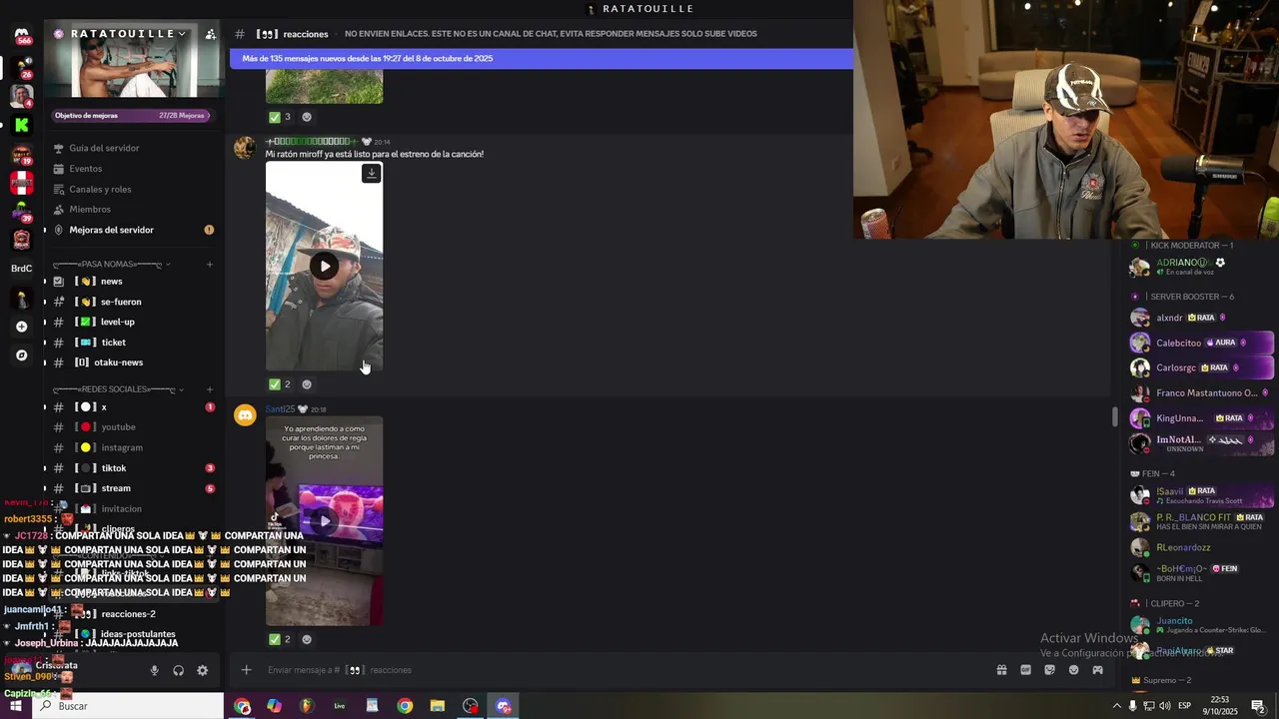Viewport: 1279px width, 719px height.
Task: Open Windows Start menu
Action: point(16,706)
